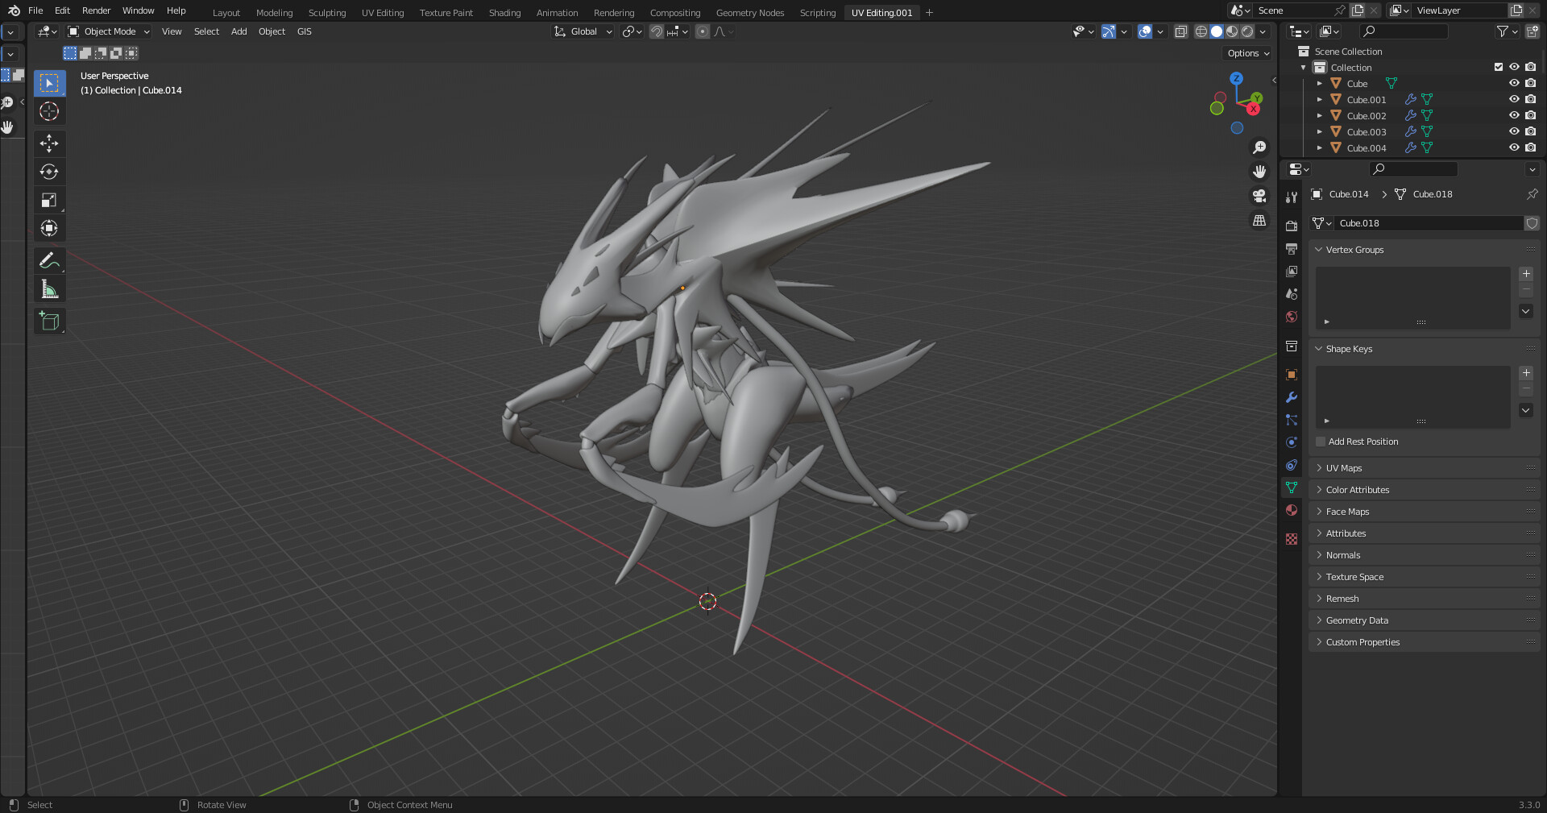Enable the Add Rest Position checkbox
This screenshot has height=813, width=1547.
click(x=1321, y=442)
